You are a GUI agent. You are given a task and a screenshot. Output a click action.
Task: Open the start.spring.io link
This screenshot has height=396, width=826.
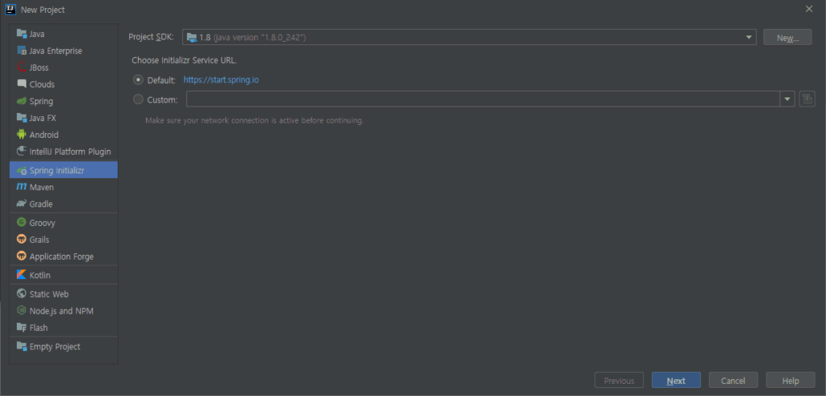pos(221,80)
